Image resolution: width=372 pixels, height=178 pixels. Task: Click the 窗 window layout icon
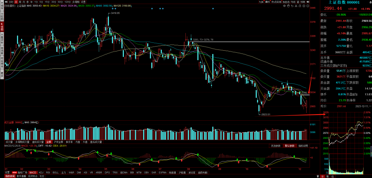298,2
